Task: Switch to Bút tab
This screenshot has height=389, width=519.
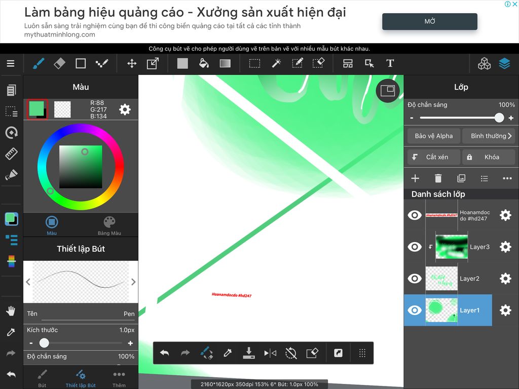Action: click(x=42, y=378)
